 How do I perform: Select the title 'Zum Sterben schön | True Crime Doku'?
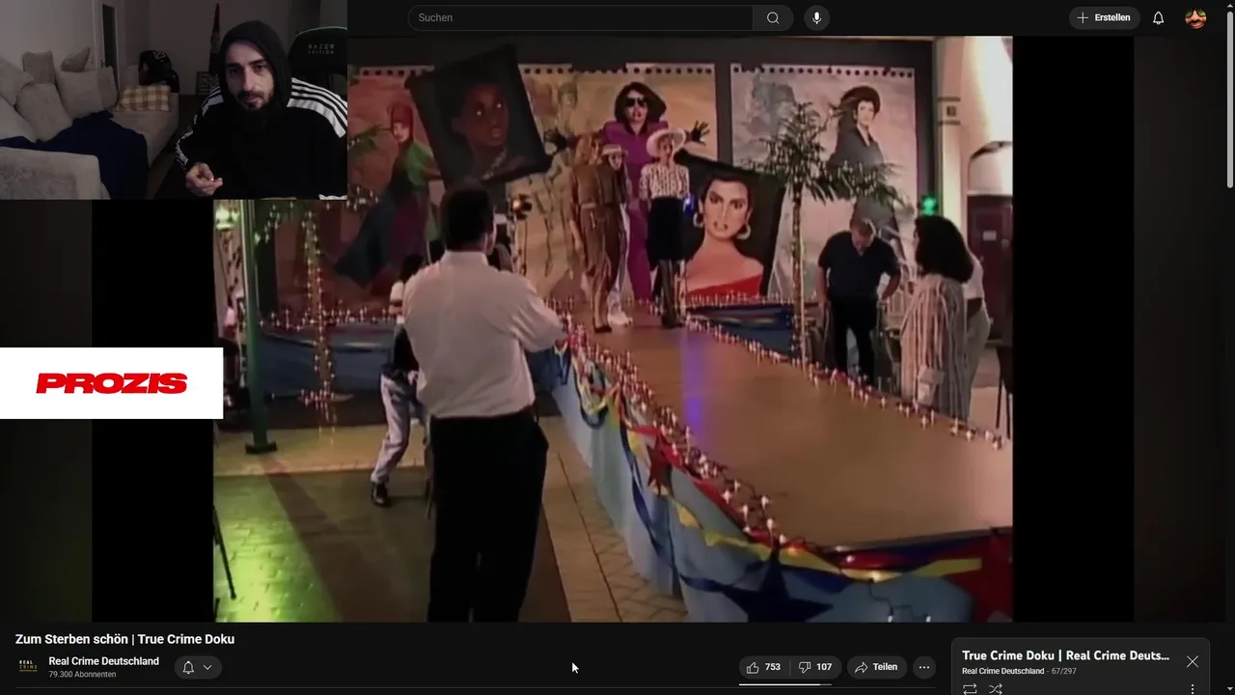coord(124,639)
